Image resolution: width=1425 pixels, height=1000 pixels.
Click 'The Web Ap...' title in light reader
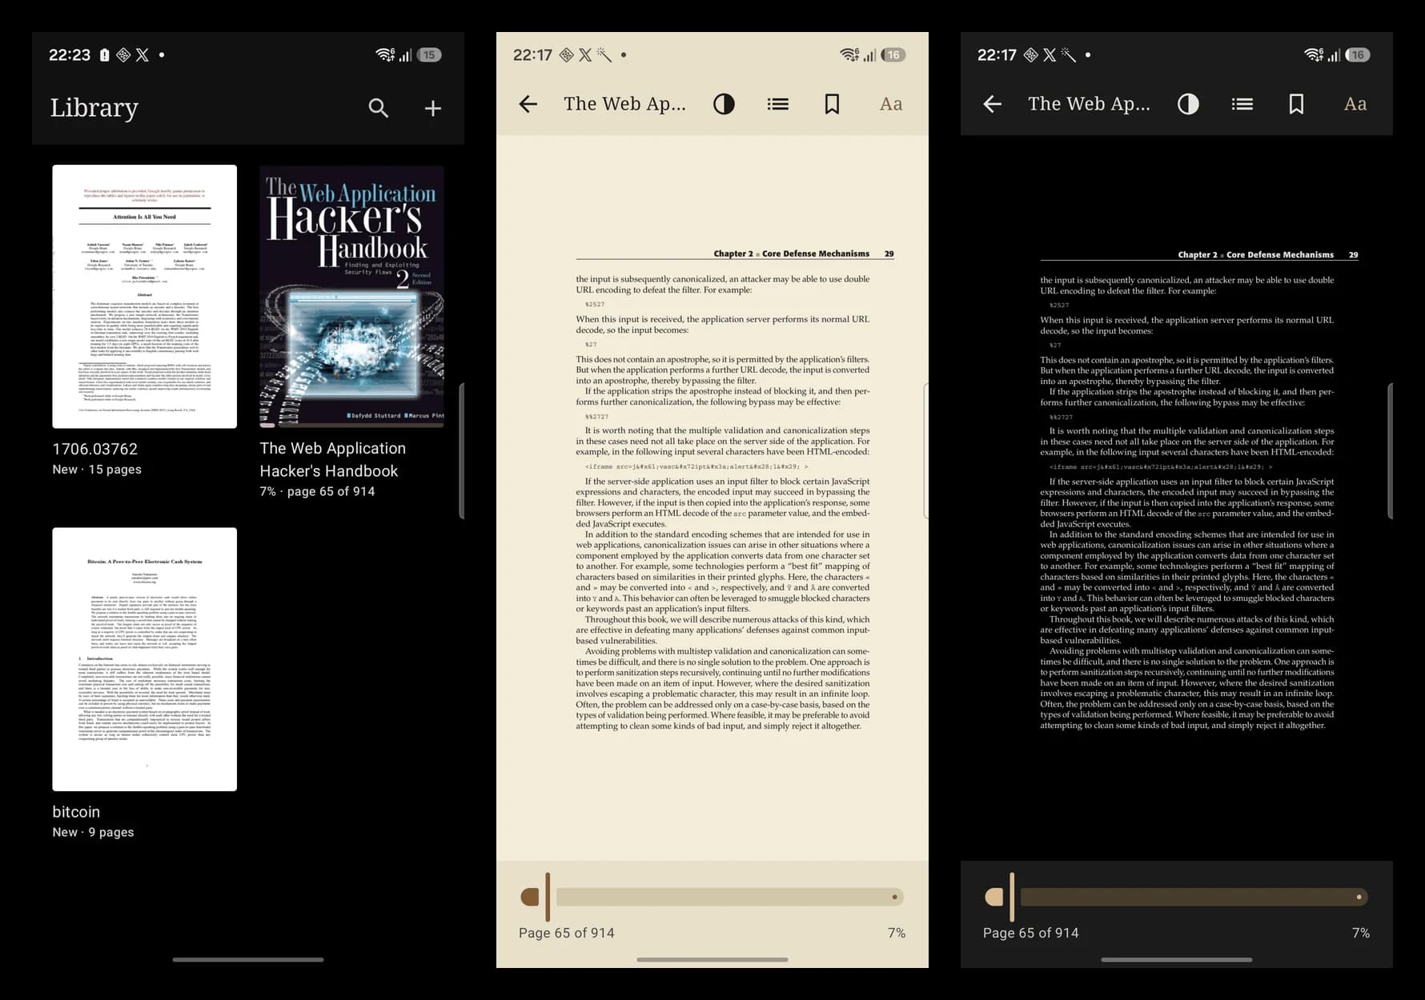(x=624, y=104)
